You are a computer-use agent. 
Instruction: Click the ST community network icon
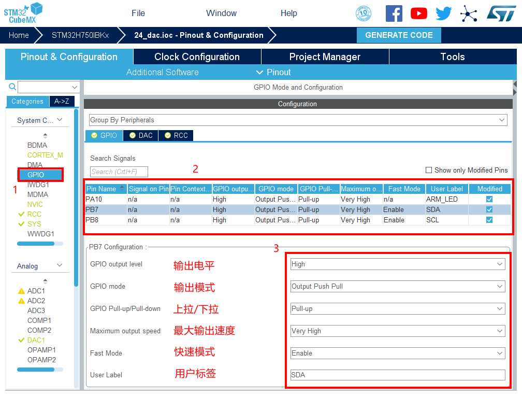point(469,13)
